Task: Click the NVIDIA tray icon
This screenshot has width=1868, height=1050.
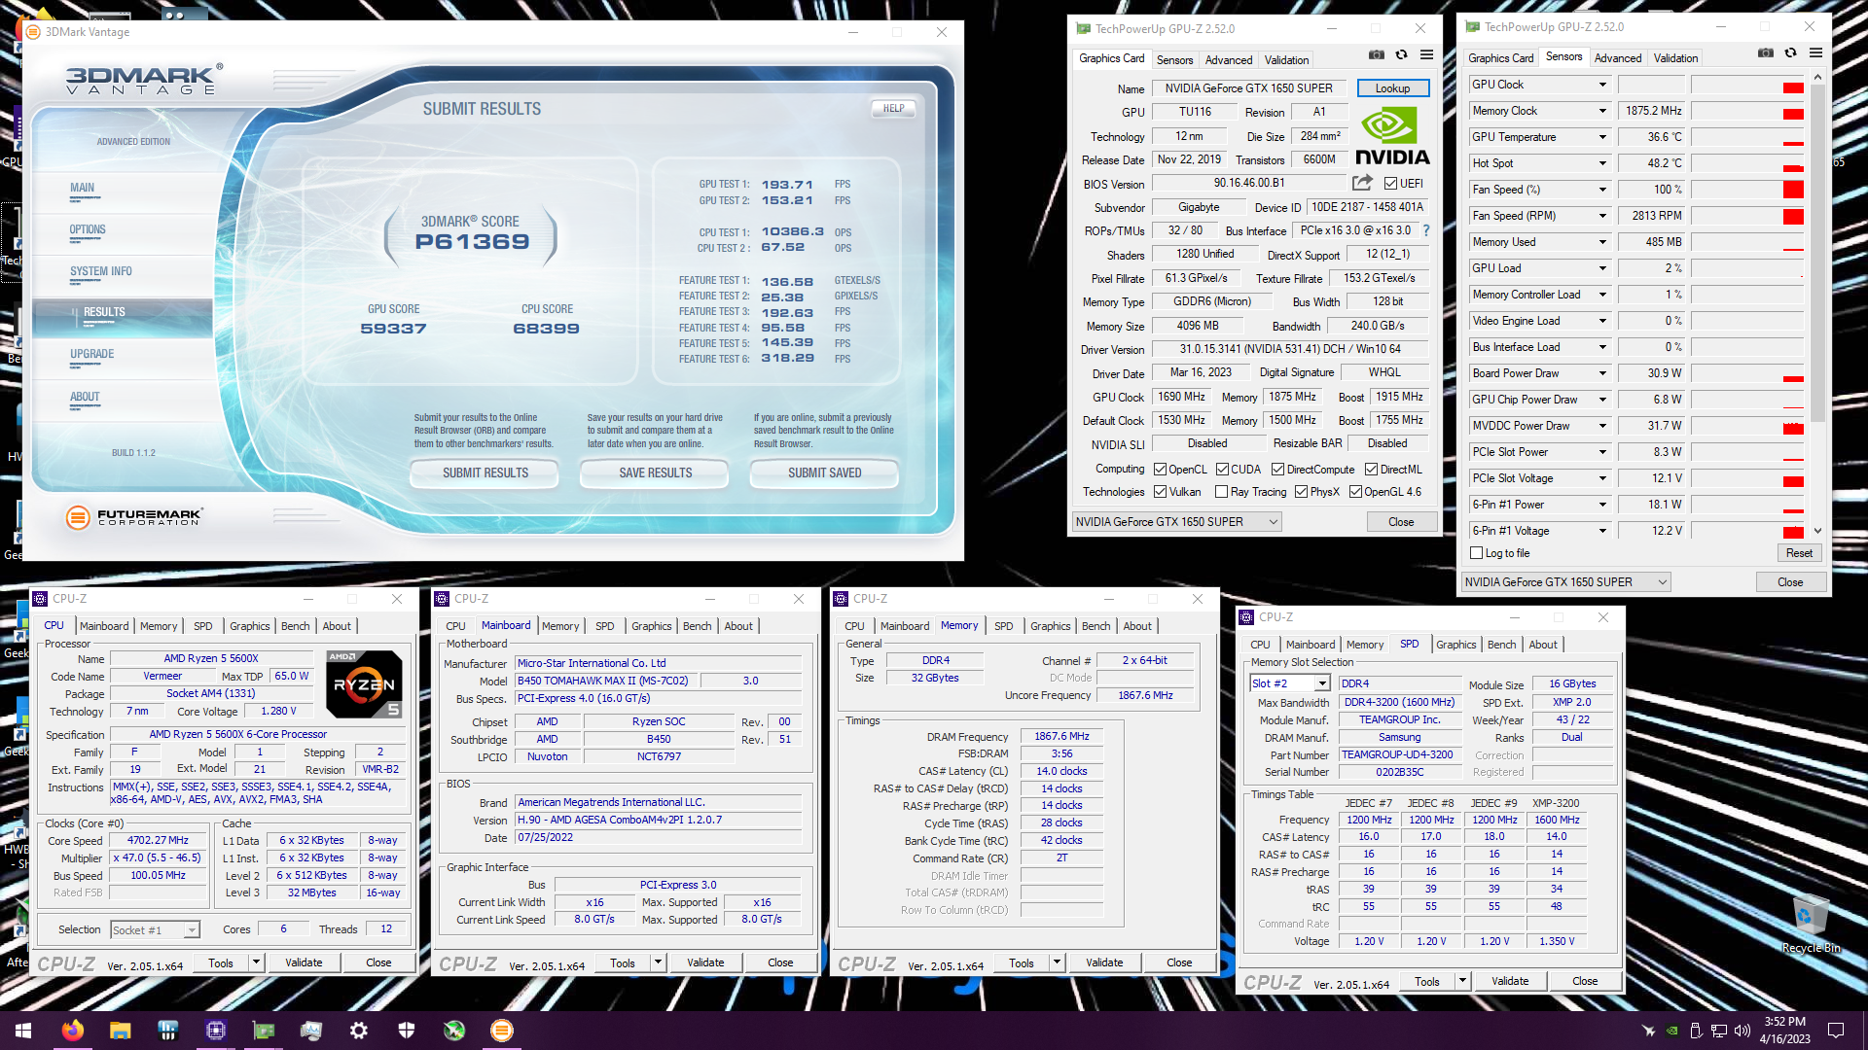Action: coord(1671,1031)
